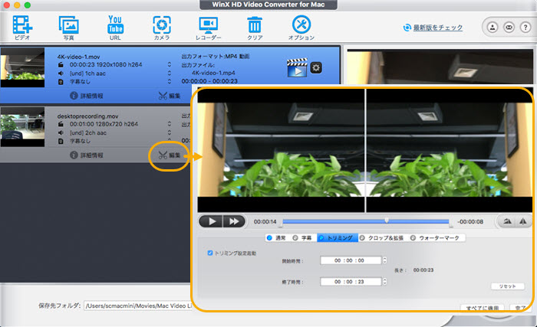Play the preview in the editor
Viewport: 537px width, 327px height.
coord(211,221)
